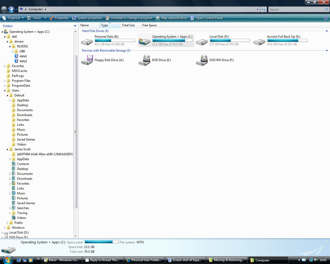330x264 pixels.
Task: Expand the i386 folder in tree
Action: (12, 51)
